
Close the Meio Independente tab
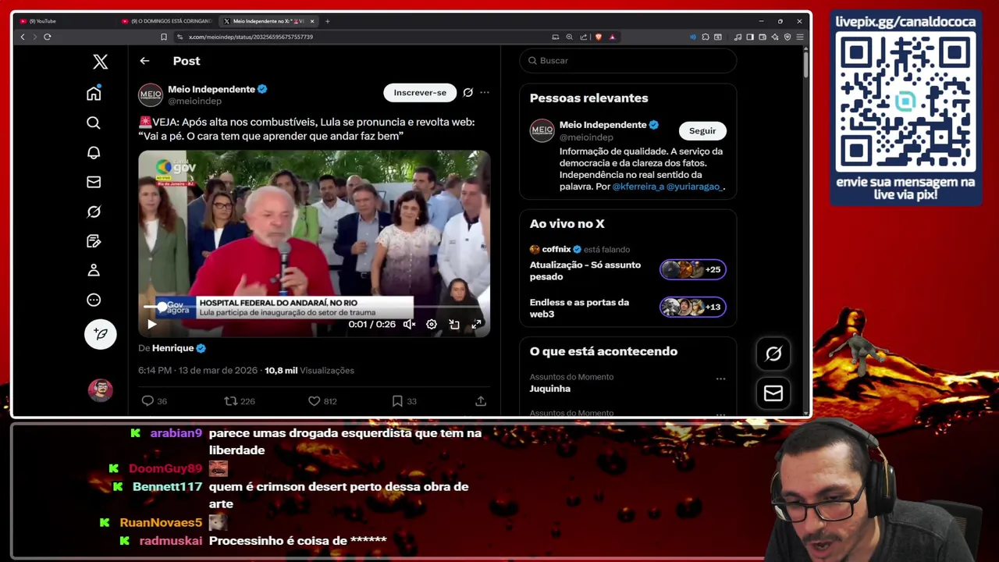[x=312, y=21]
